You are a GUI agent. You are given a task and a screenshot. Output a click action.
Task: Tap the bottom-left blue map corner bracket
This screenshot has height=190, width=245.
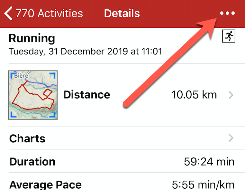14,114
